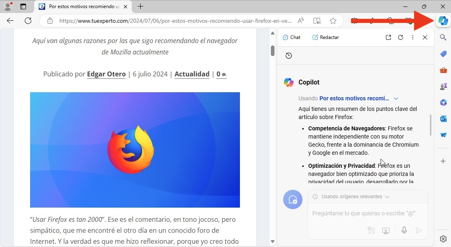Open sidebar settings gear
Screen dimensions: 451x247
tap(443, 238)
